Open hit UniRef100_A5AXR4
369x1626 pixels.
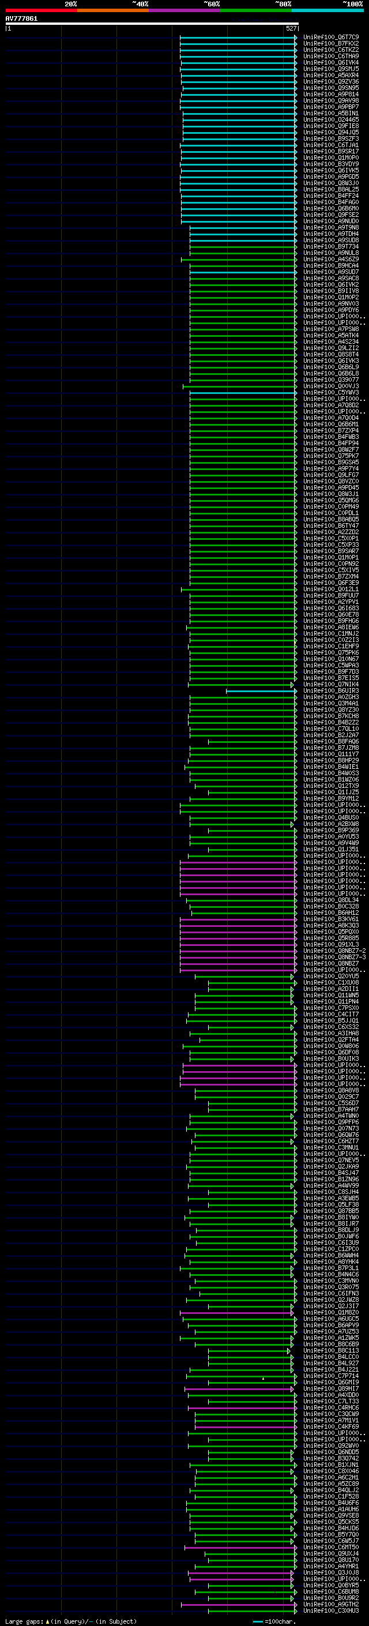331,75
